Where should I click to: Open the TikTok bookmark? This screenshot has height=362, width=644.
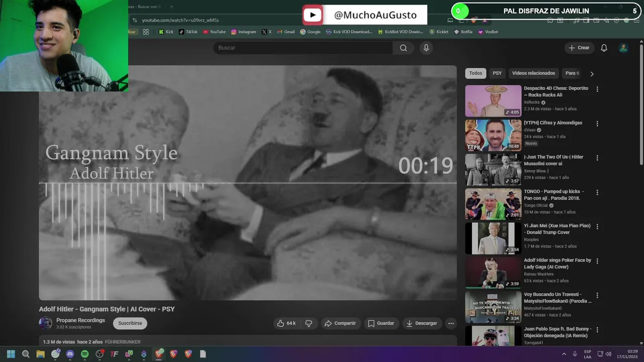pos(188,32)
